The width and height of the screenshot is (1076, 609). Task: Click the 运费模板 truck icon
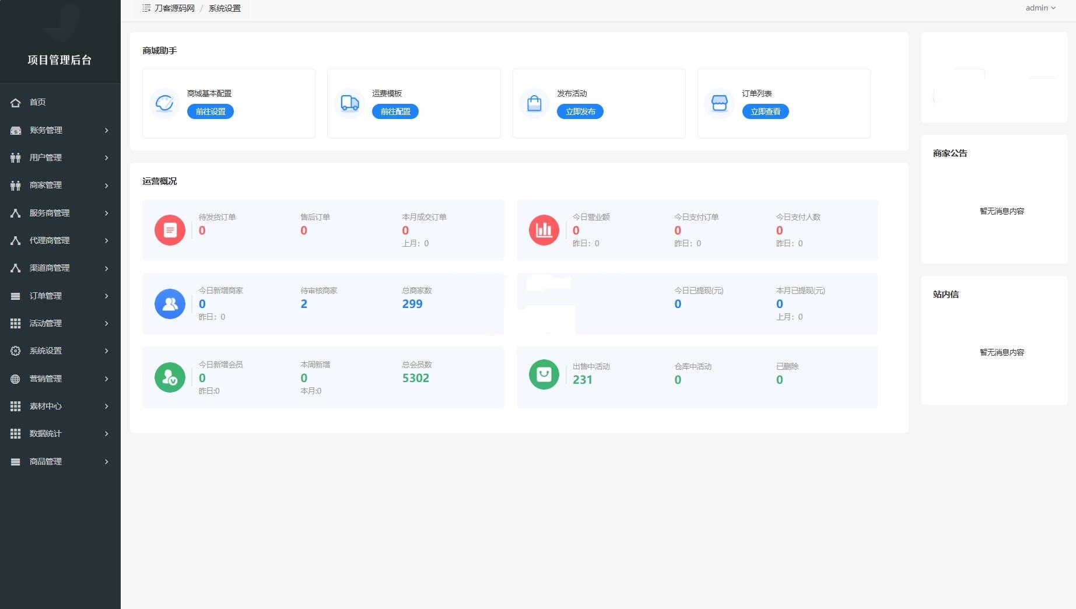349,103
